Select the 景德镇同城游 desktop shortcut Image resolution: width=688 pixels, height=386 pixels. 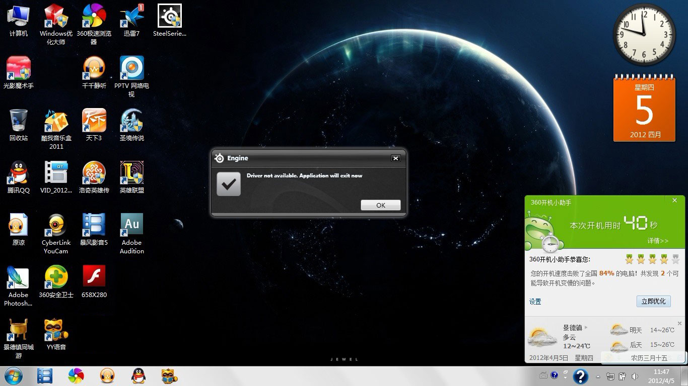[19, 338]
